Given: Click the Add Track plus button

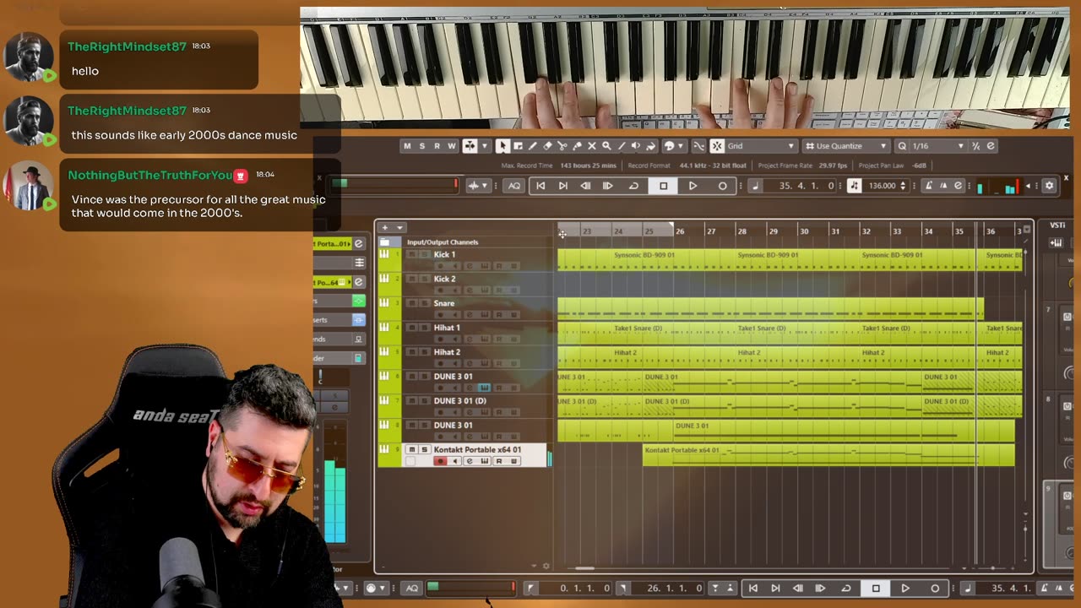Looking at the screenshot, I should (x=385, y=227).
